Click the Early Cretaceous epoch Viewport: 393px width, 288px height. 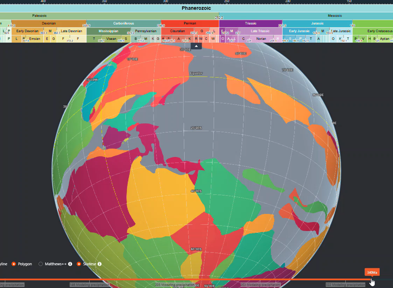tap(373, 31)
